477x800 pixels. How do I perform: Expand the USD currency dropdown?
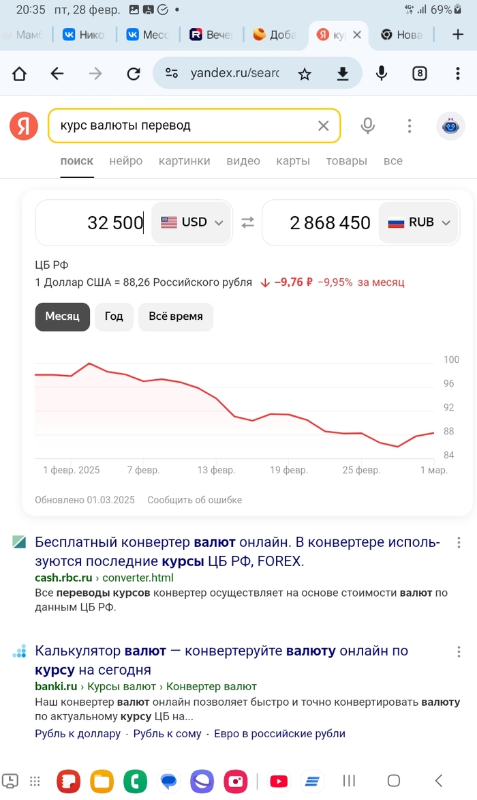point(192,222)
